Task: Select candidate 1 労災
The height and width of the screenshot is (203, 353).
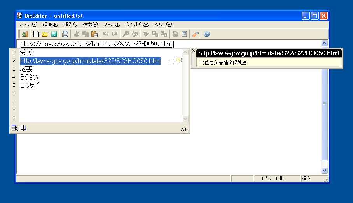Action: 26,53
